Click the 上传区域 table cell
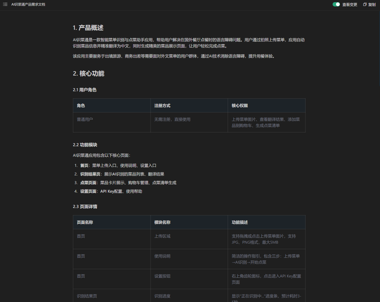This screenshot has height=302, width=380. (x=162, y=236)
